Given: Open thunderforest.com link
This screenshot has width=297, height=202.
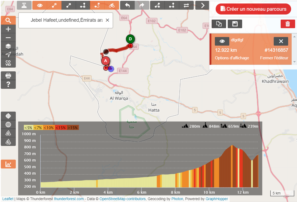Looking at the screenshot, I should click(x=69, y=199).
